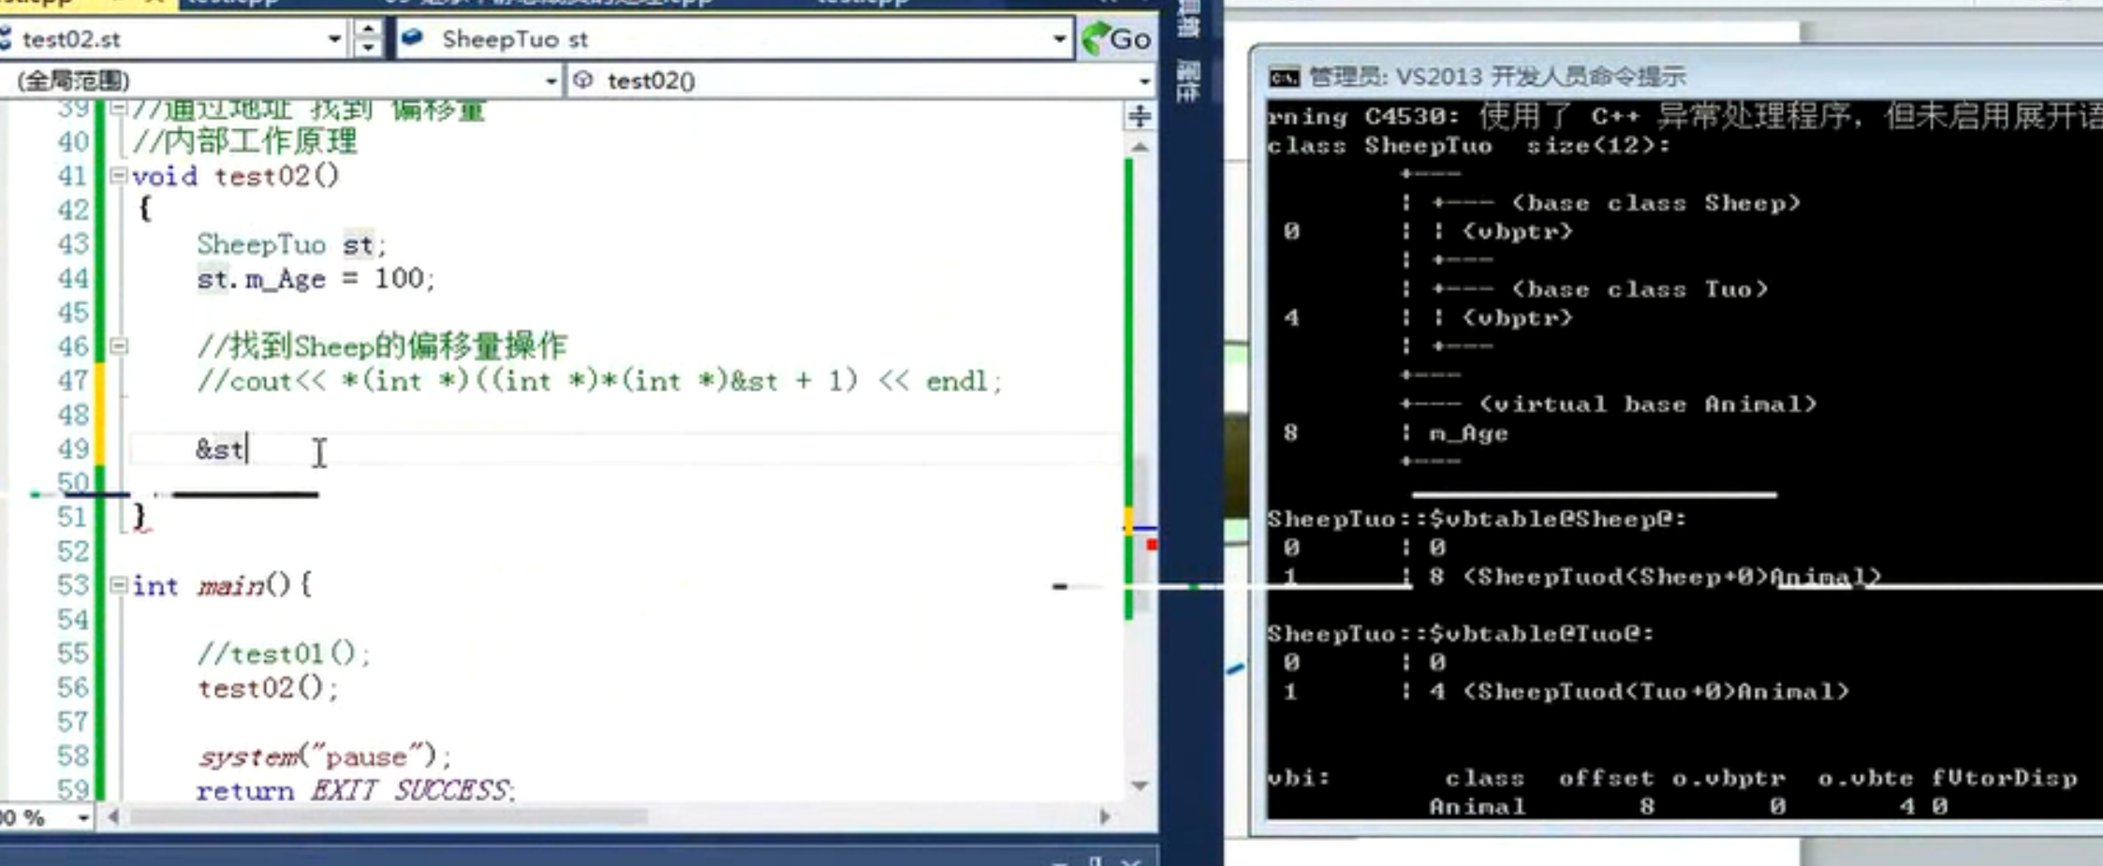
Task: Click the commented cout line 47
Action: pyautogui.click(x=599, y=381)
